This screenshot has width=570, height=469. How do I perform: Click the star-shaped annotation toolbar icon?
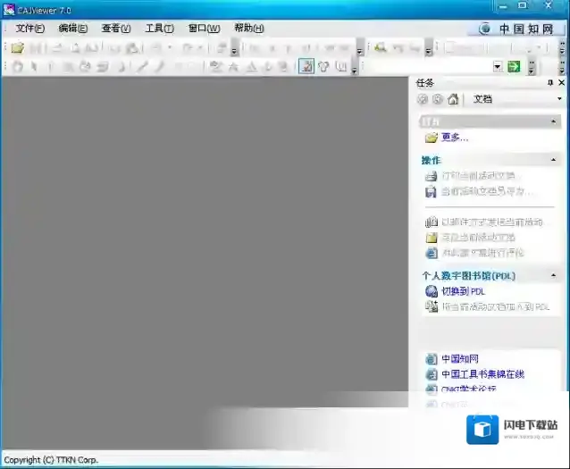click(x=233, y=66)
